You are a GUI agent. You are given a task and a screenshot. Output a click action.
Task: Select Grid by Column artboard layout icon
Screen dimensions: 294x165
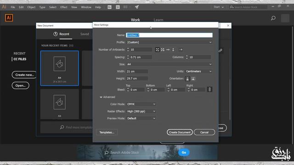click(x=163, y=49)
